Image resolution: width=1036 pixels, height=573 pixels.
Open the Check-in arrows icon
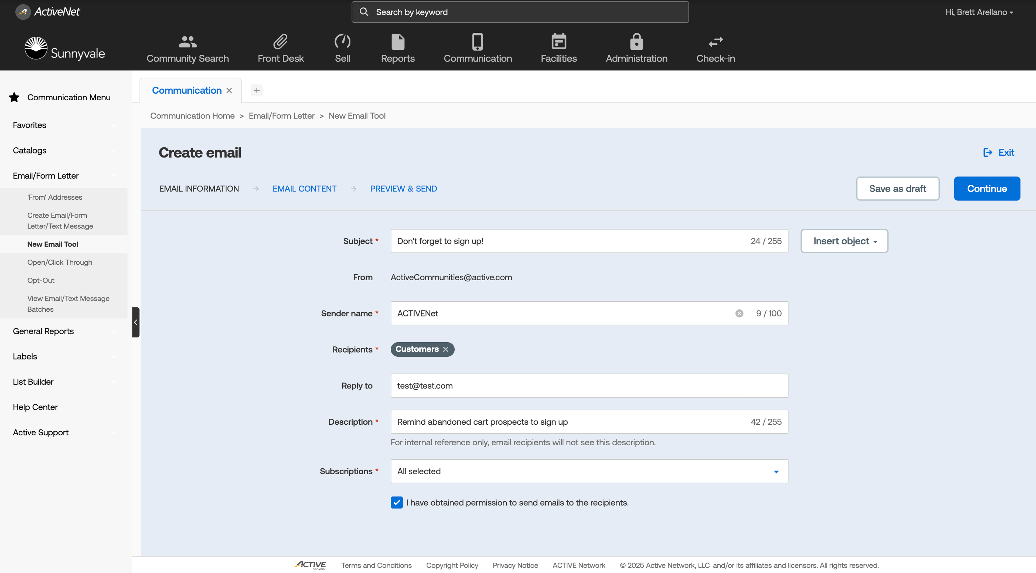pos(715,42)
